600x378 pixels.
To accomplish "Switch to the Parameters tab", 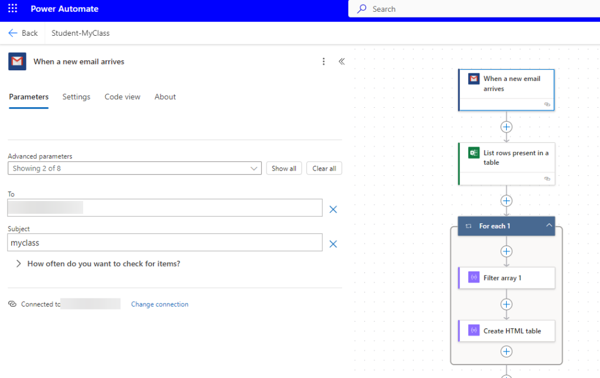I will pos(29,97).
